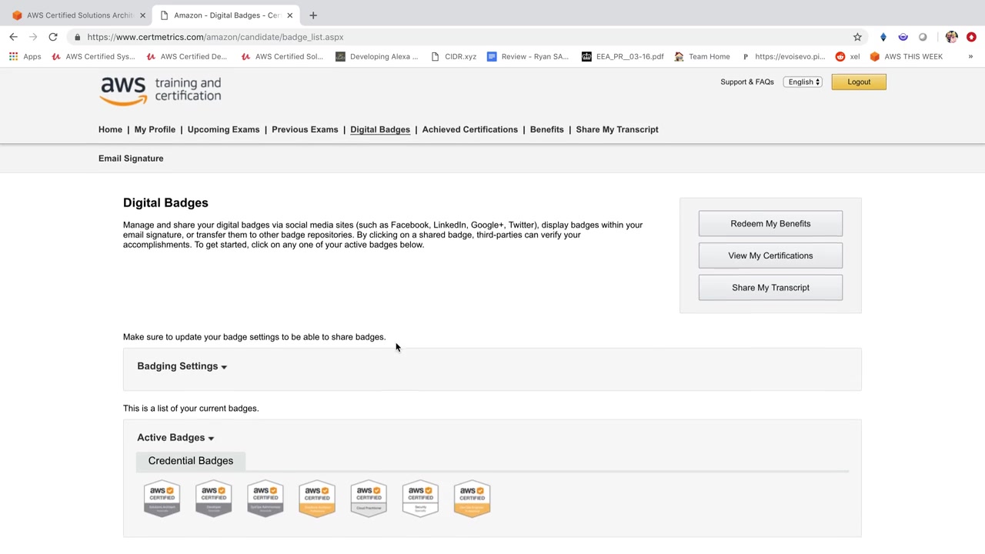Screen dimensions: 985x554
Task: Show hidden bookmarks with the chevron
Action: (970, 56)
